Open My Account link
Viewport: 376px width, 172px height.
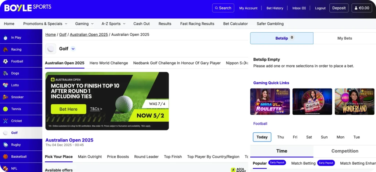(248, 8)
